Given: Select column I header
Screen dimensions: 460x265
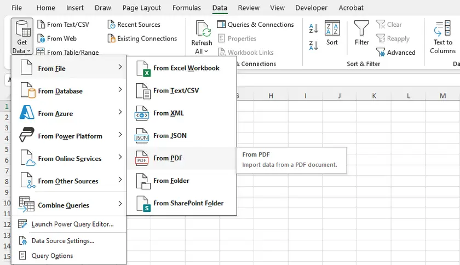Looking at the screenshot, I should (x=306, y=96).
